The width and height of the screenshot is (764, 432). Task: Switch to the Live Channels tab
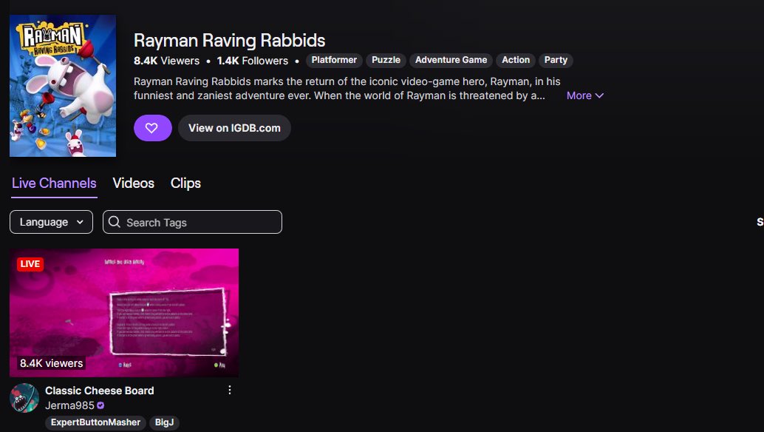point(54,183)
